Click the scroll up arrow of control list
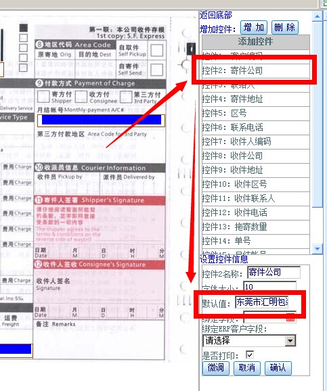Screen dimensions: 327x391 point(318,16)
